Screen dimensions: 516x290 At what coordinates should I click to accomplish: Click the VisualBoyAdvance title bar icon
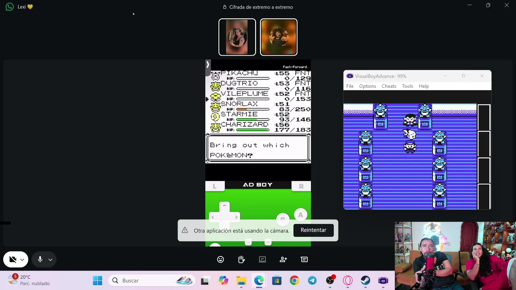pos(350,76)
